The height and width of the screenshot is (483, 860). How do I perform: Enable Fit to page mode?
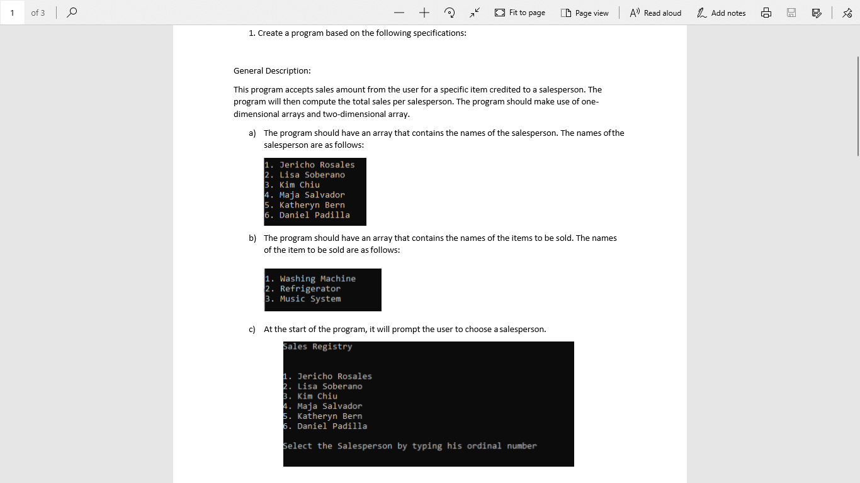(x=519, y=12)
